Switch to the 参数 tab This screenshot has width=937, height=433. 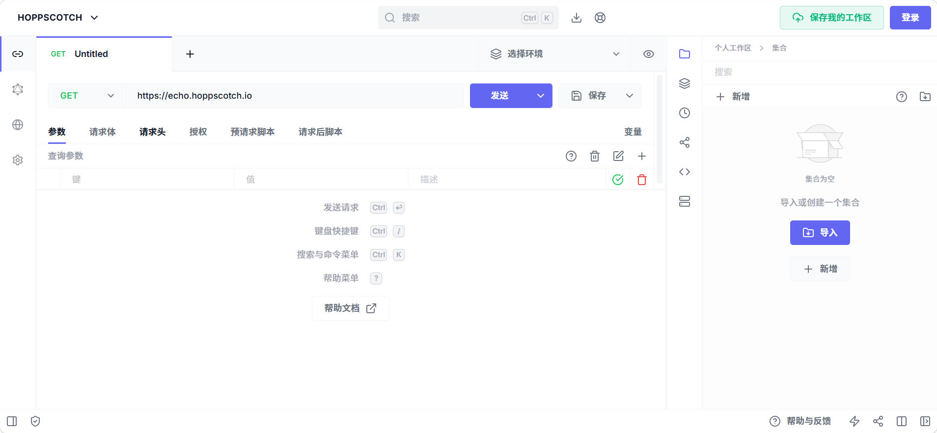pos(57,132)
